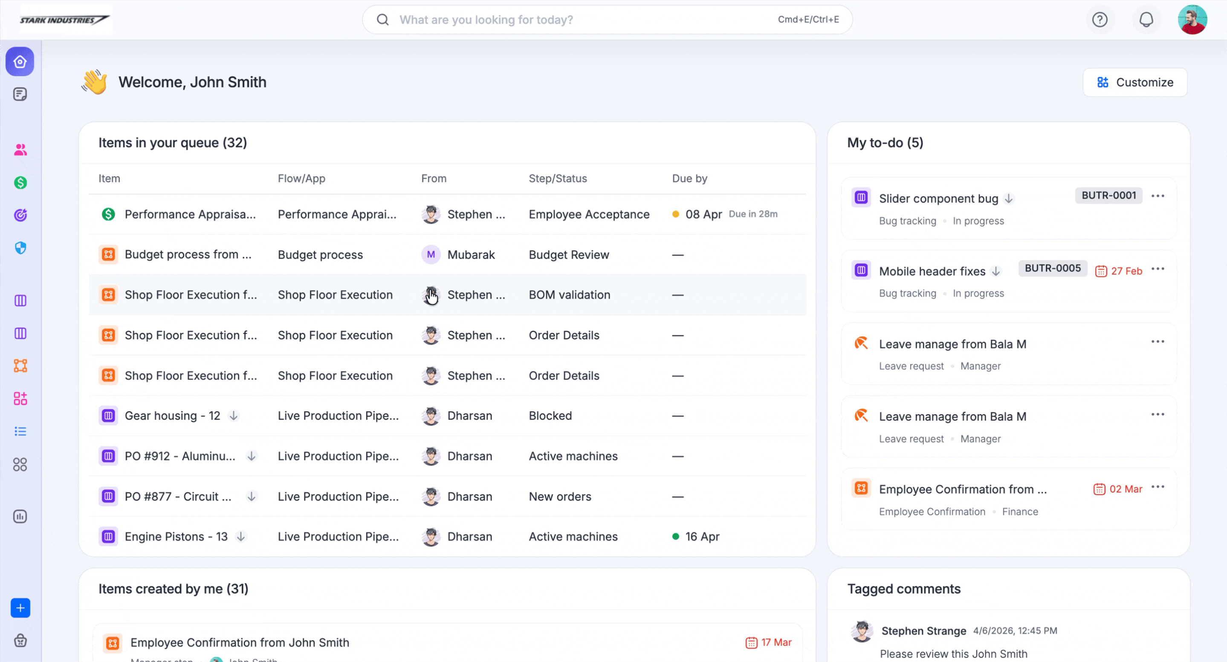Open the reports chart sidebar icon
This screenshot has width=1227, height=662.
tap(20, 516)
